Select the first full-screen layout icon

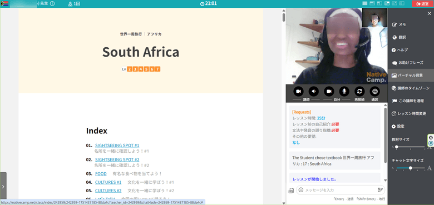pos(365,3)
